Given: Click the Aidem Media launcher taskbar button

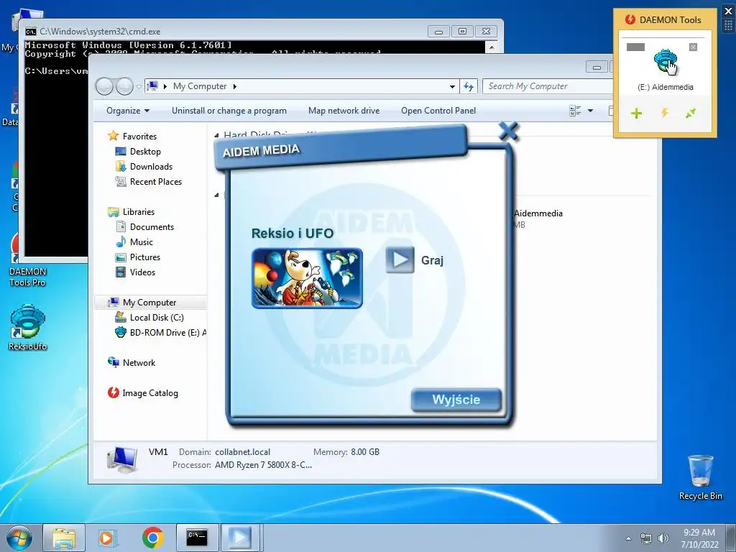Looking at the screenshot, I should [x=240, y=538].
